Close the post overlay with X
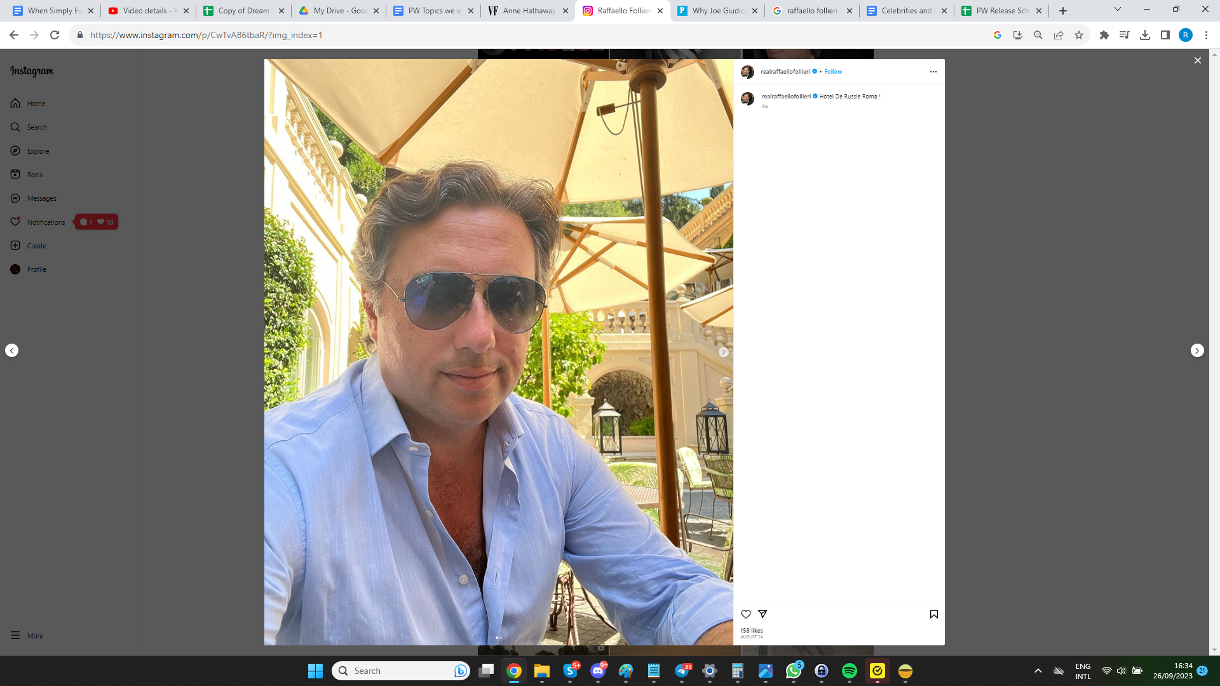The image size is (1220, 686). click(1197, 60)
